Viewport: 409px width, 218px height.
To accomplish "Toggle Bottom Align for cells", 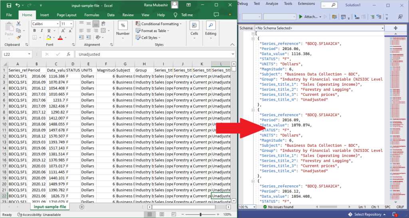I will [x=96, y=24].
